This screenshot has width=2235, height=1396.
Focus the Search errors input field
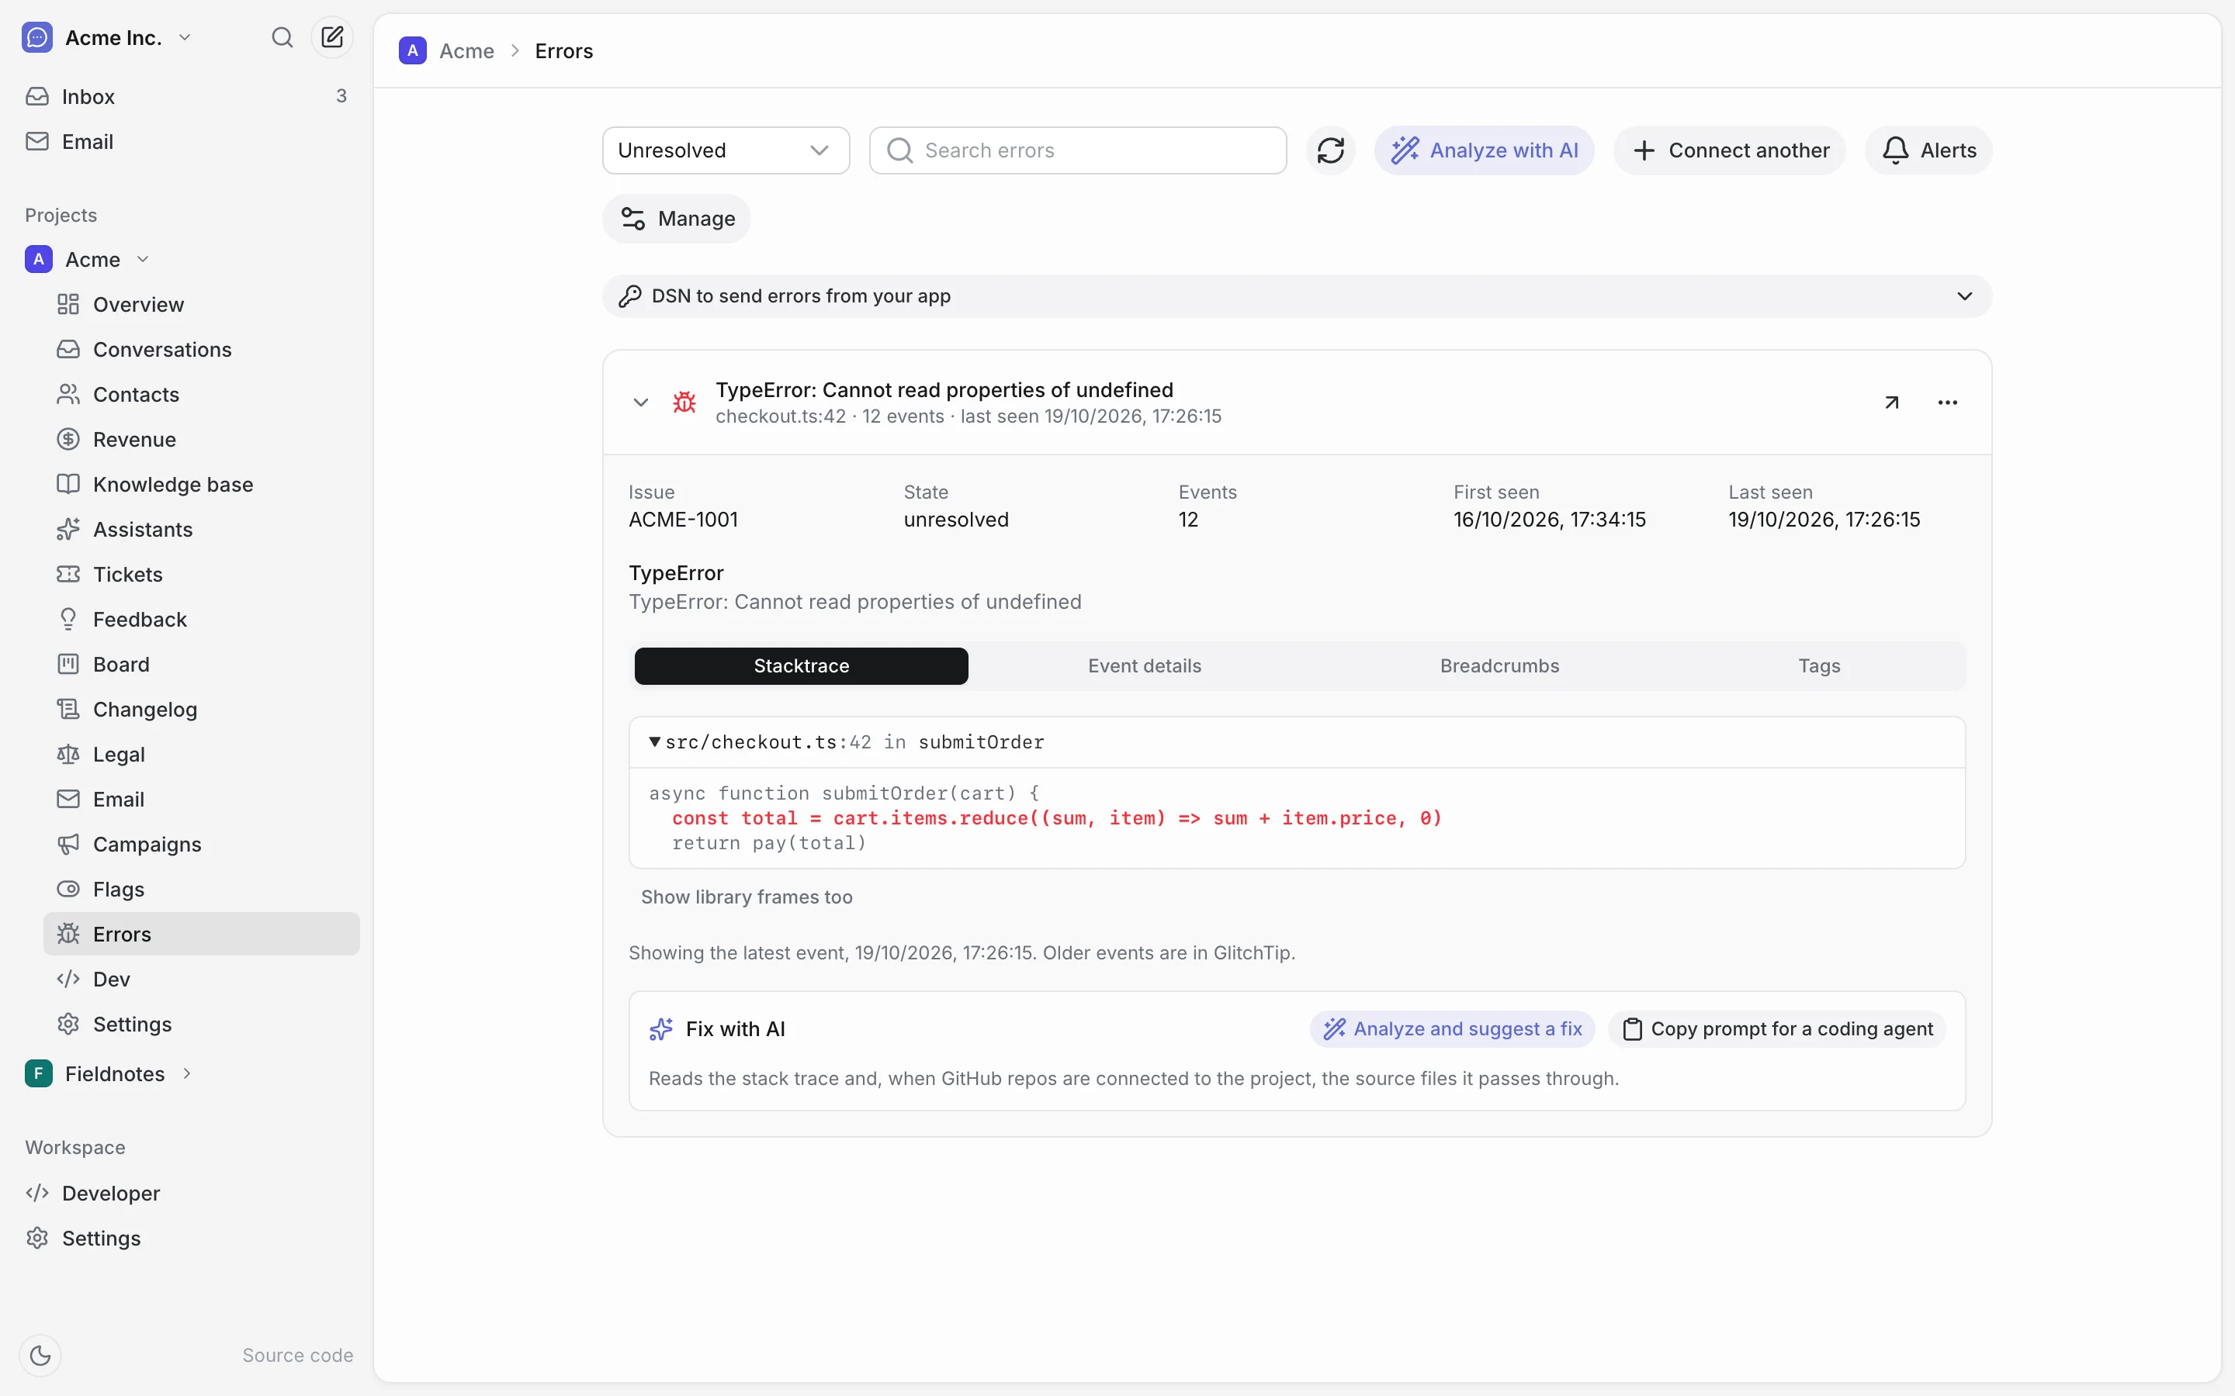click(1078, 150)
